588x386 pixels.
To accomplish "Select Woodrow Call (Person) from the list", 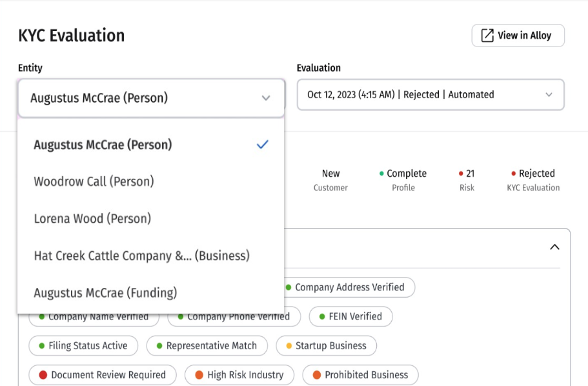I will [94, 181].
